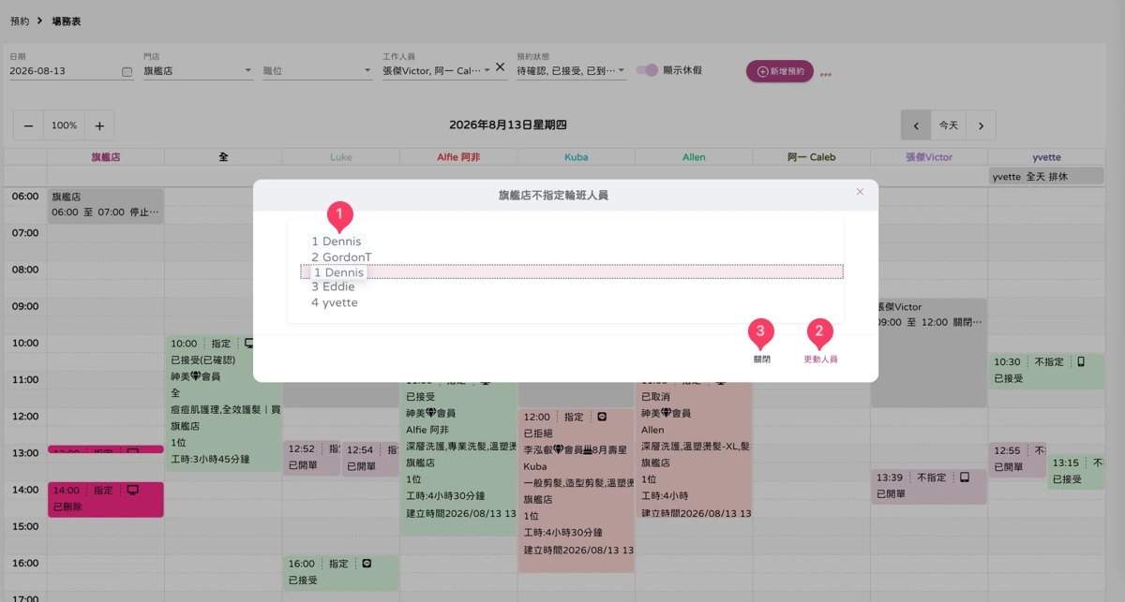Open the 12:54 已開單 appointment
Screen dimensions: 1125x602
click(370, 458)
